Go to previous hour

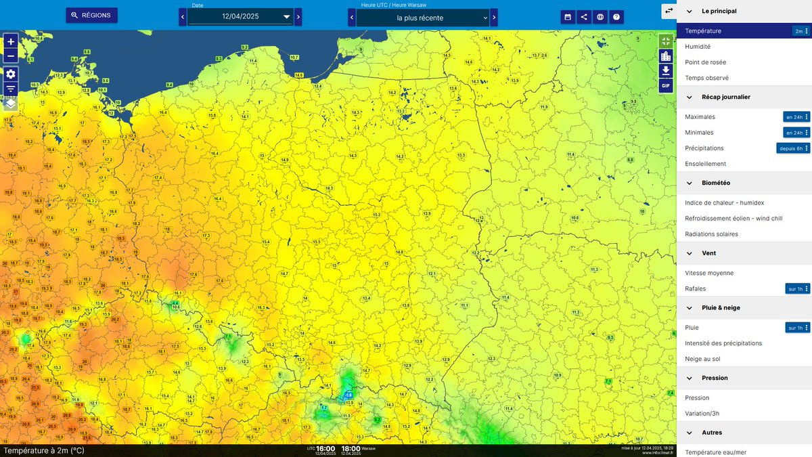352,17
